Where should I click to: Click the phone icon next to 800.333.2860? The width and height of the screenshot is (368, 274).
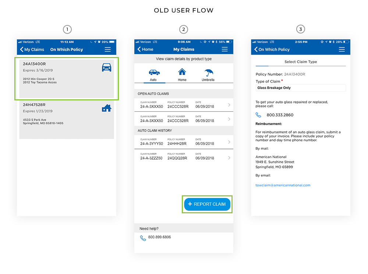[x=258, y=115]
